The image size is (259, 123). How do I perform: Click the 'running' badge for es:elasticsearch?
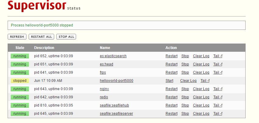click(20, 56)
